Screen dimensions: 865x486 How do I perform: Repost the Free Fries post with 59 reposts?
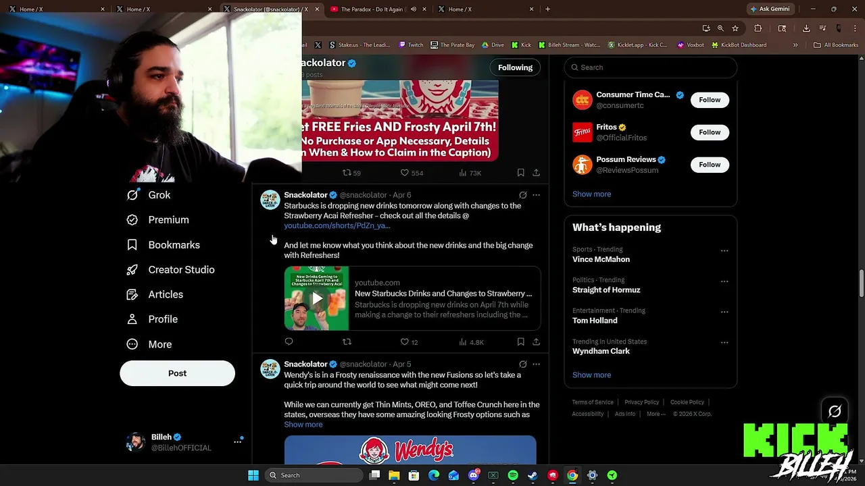tap(351, 173)
